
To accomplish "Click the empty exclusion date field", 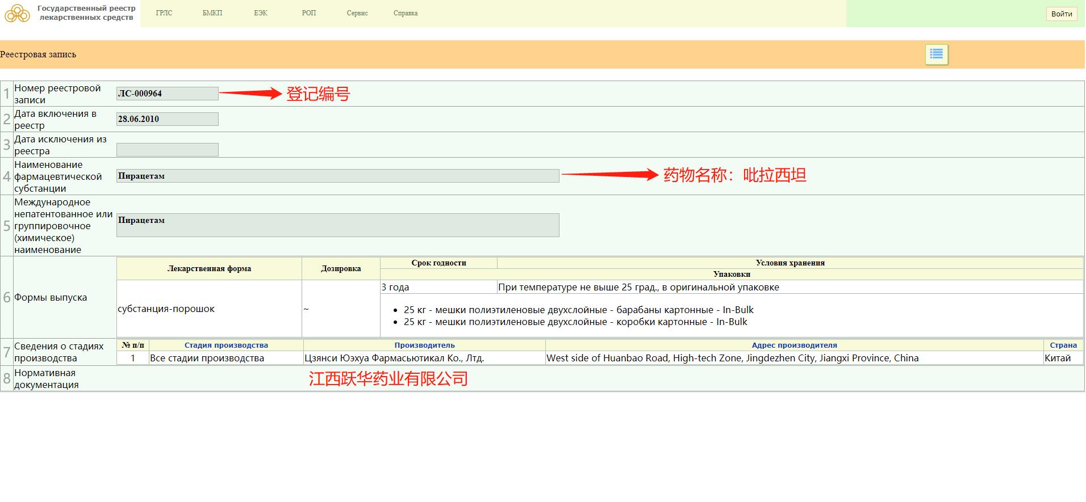I will click(x=167, y=150).
